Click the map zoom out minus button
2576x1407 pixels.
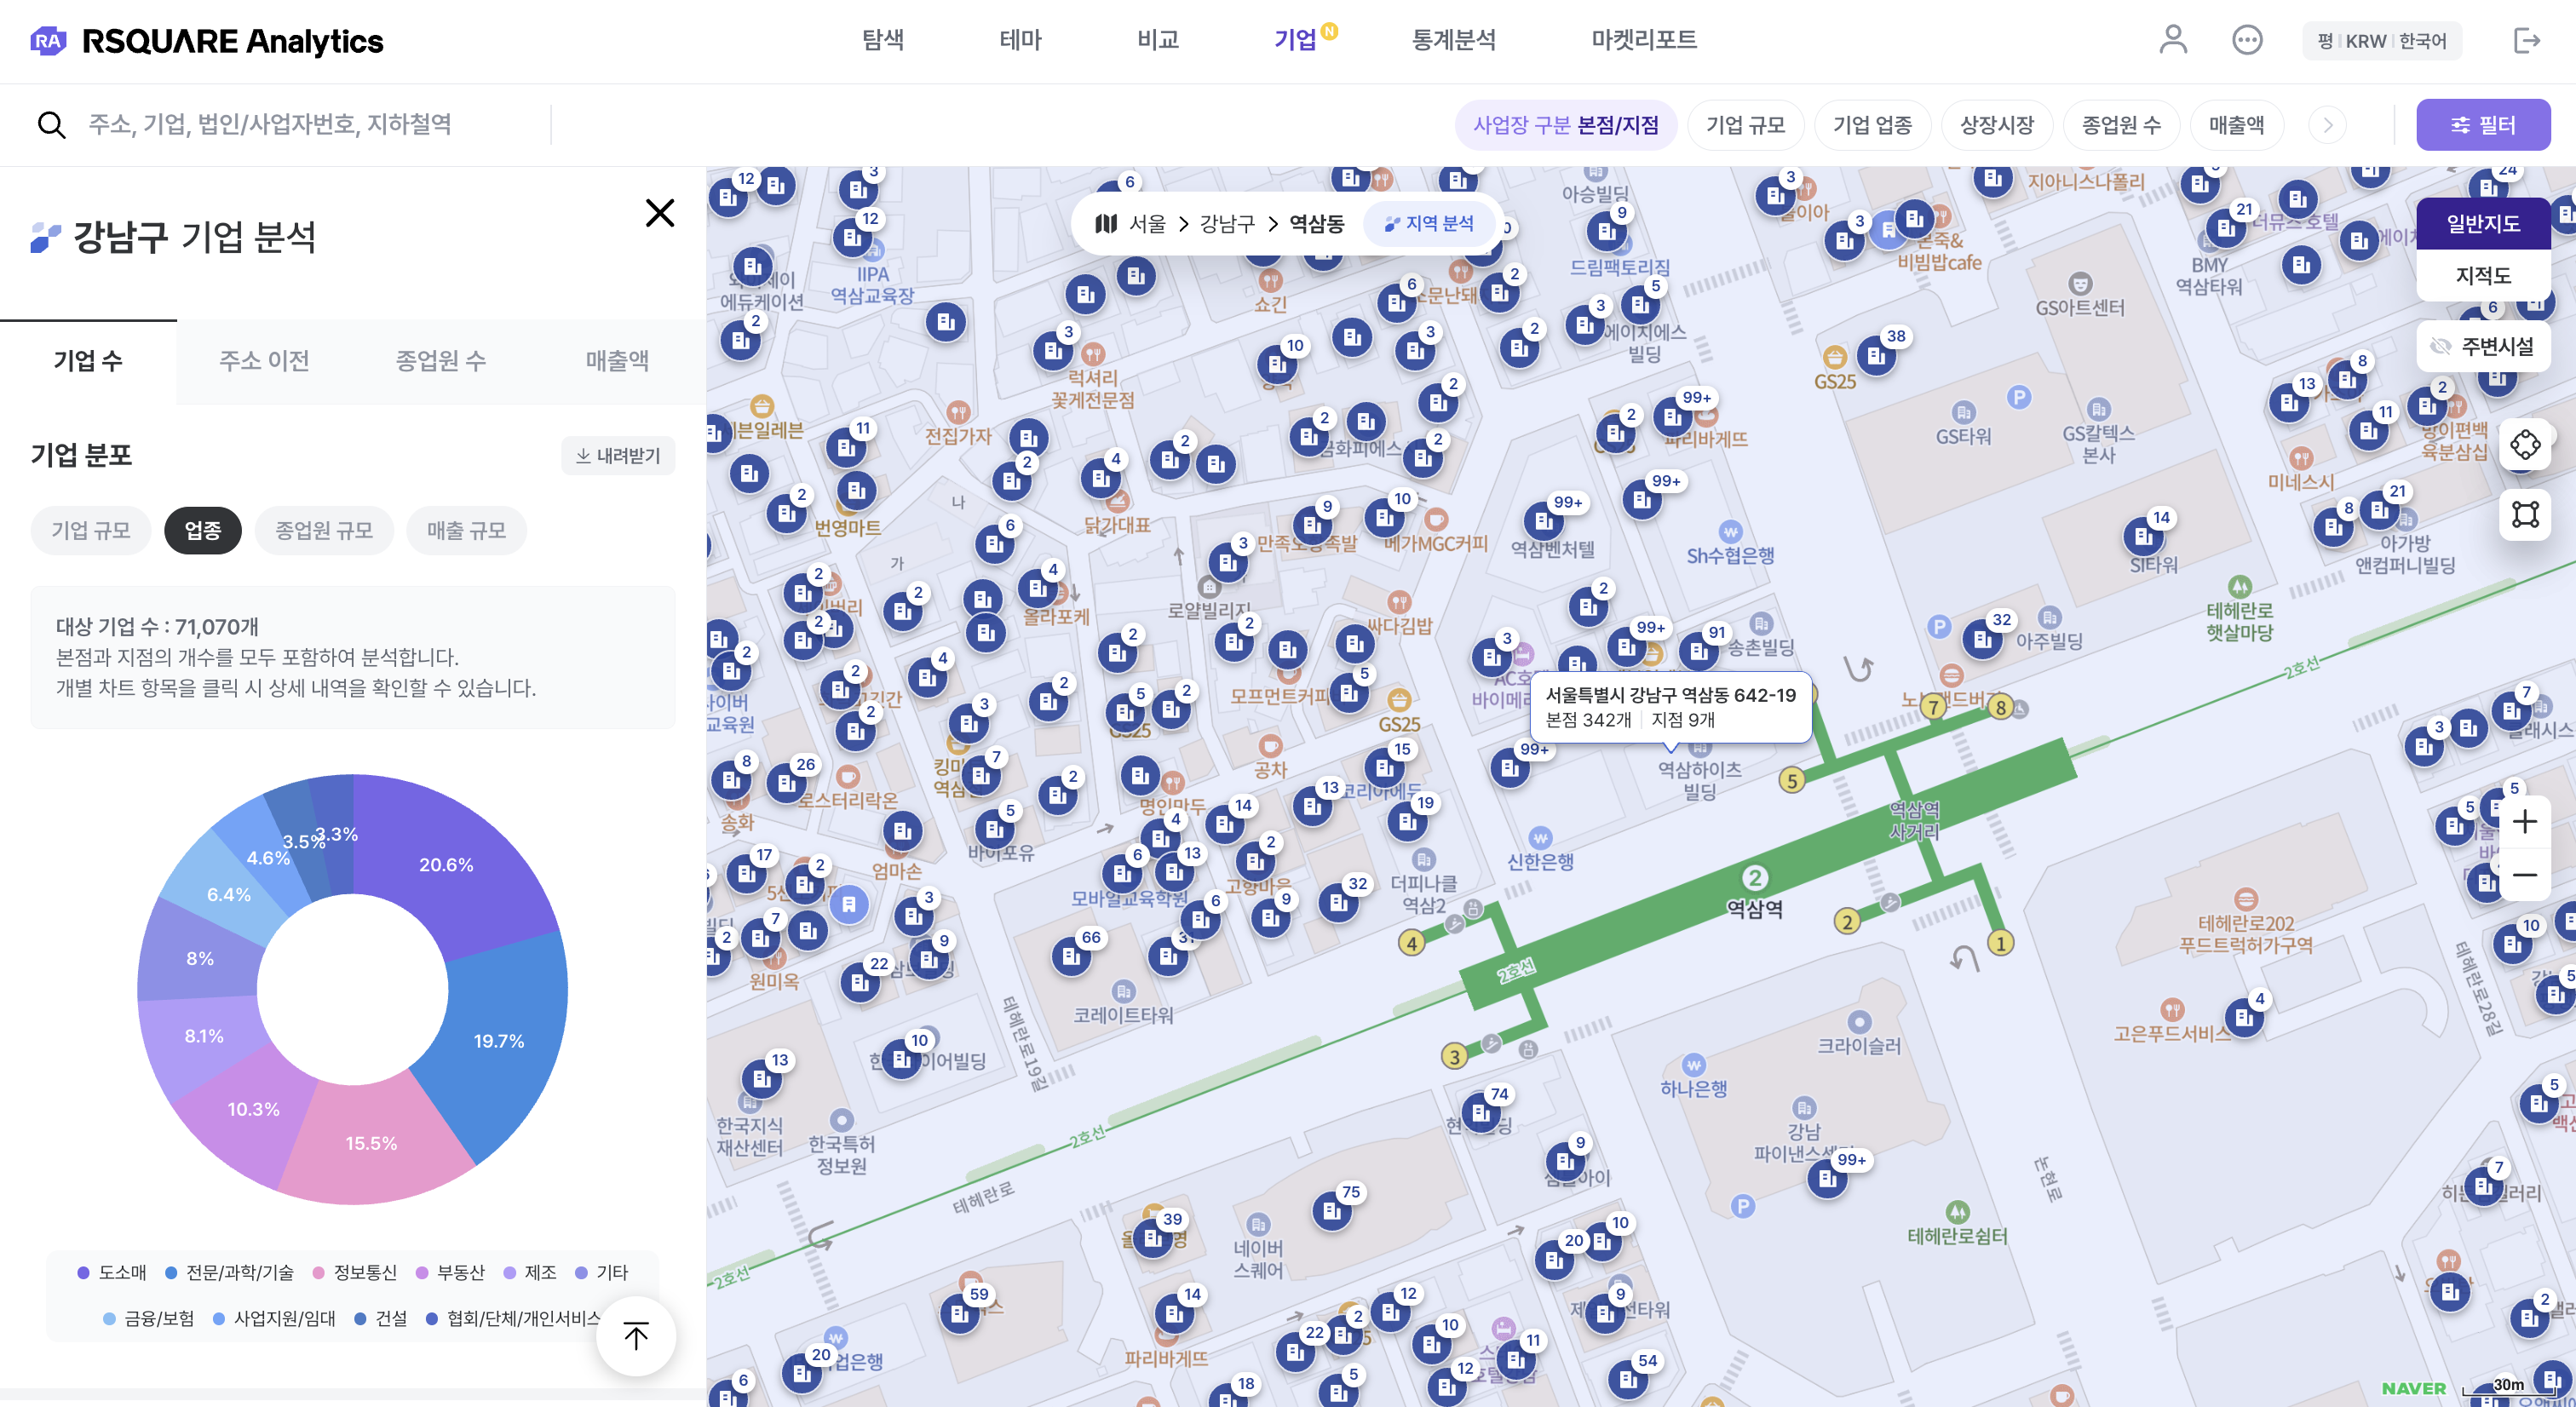(2524, 875)
